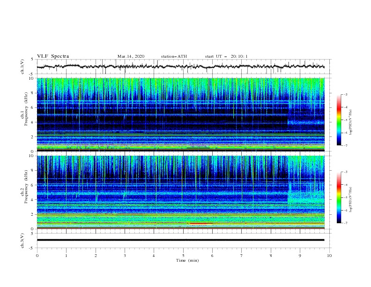Click the time axis tick labeled '10'
This screenshot has width=371, height=287.
point(329,256)
